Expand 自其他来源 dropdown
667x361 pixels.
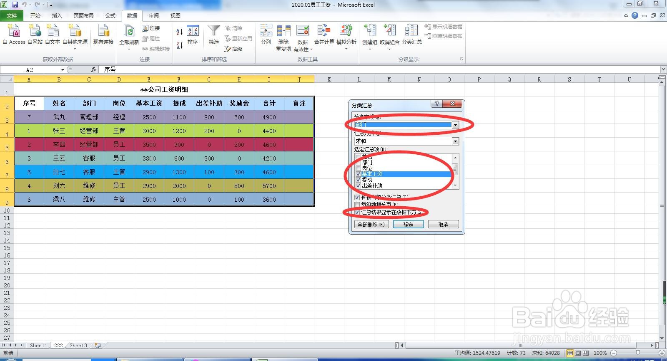pyautogui.click(x=75, y=49)
